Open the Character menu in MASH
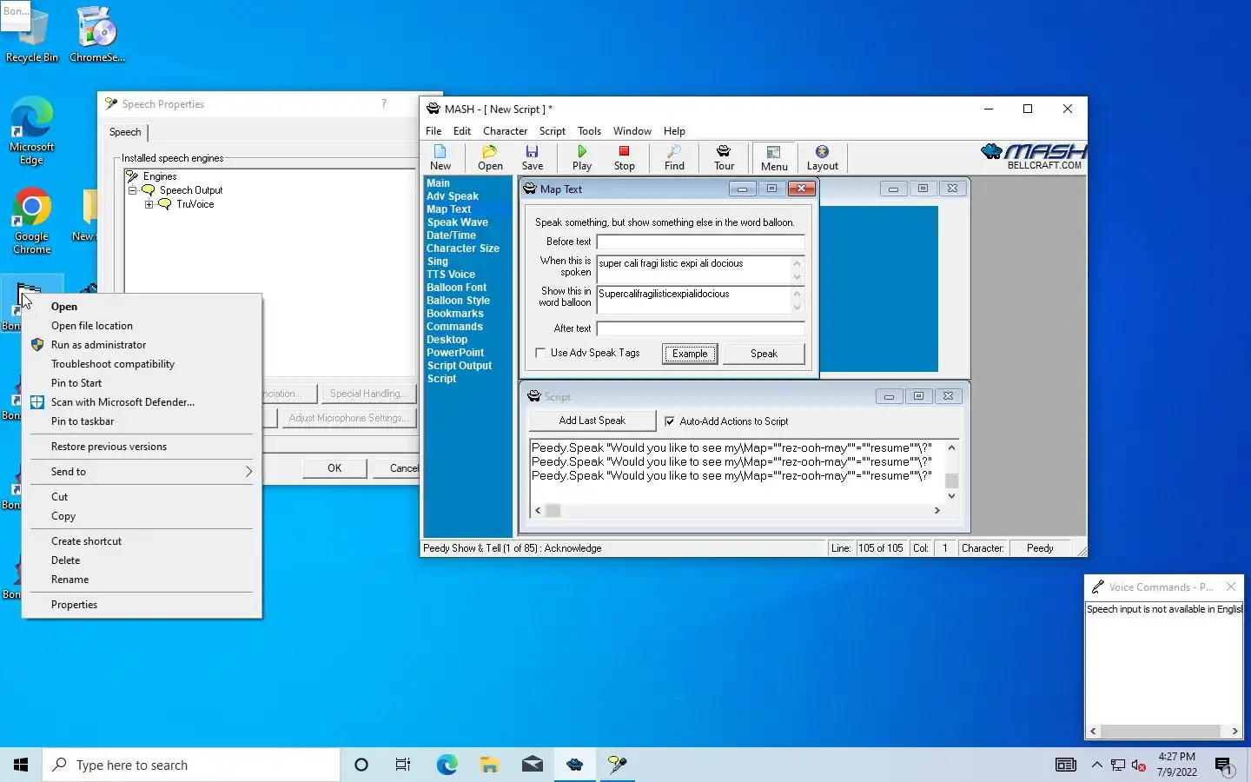This screenshot has width=1251, height=782. point(506,131)
